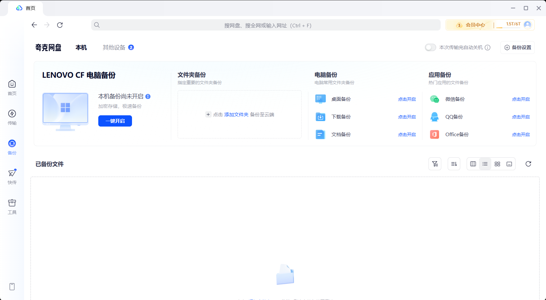Open the filter icon for backed-up files
The height and width of the screenshot is (300, 546).
point(435,164)
